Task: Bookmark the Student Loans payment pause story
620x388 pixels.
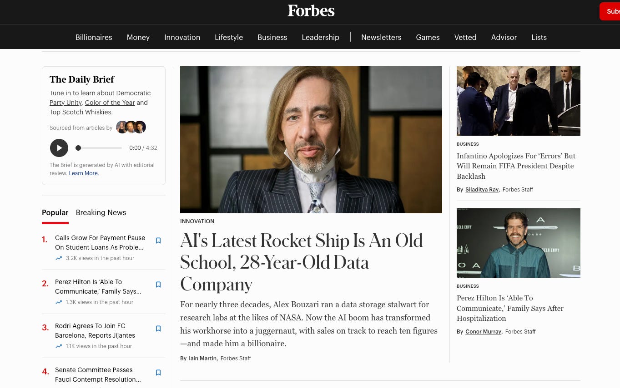Action: pyautogui.click(x=158, y=241)
